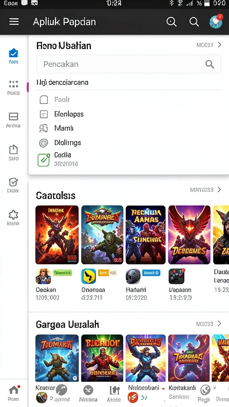Open the hamburger menu in header

14,22
